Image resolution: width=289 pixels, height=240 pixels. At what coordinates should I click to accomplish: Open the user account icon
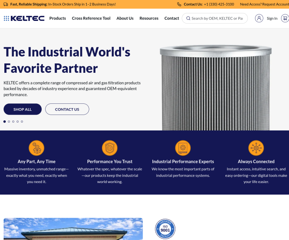[x=259, y=18]
